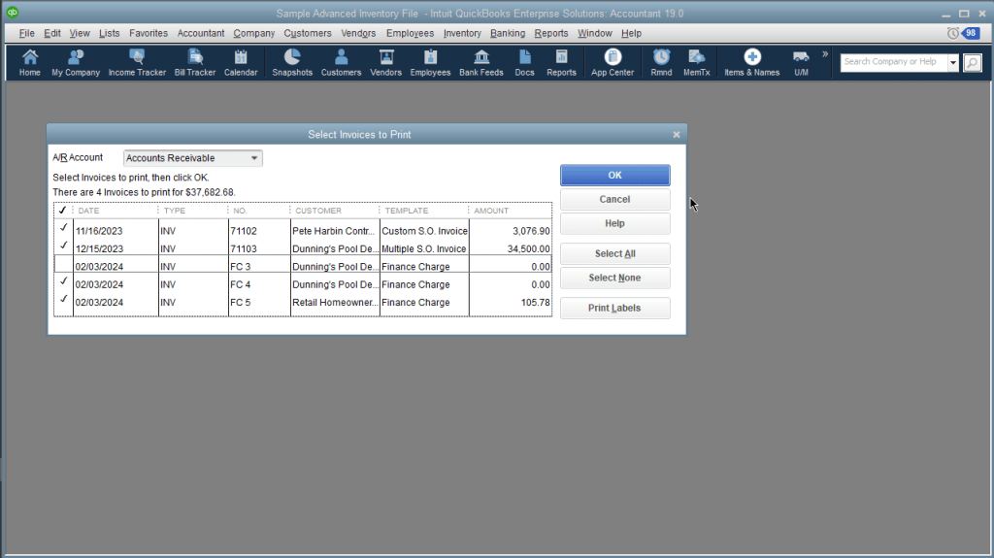Image resolution: width=994 pixels, height=558 pixels.
Task: Open the Edit menu
Action: (x=52, y=33)
